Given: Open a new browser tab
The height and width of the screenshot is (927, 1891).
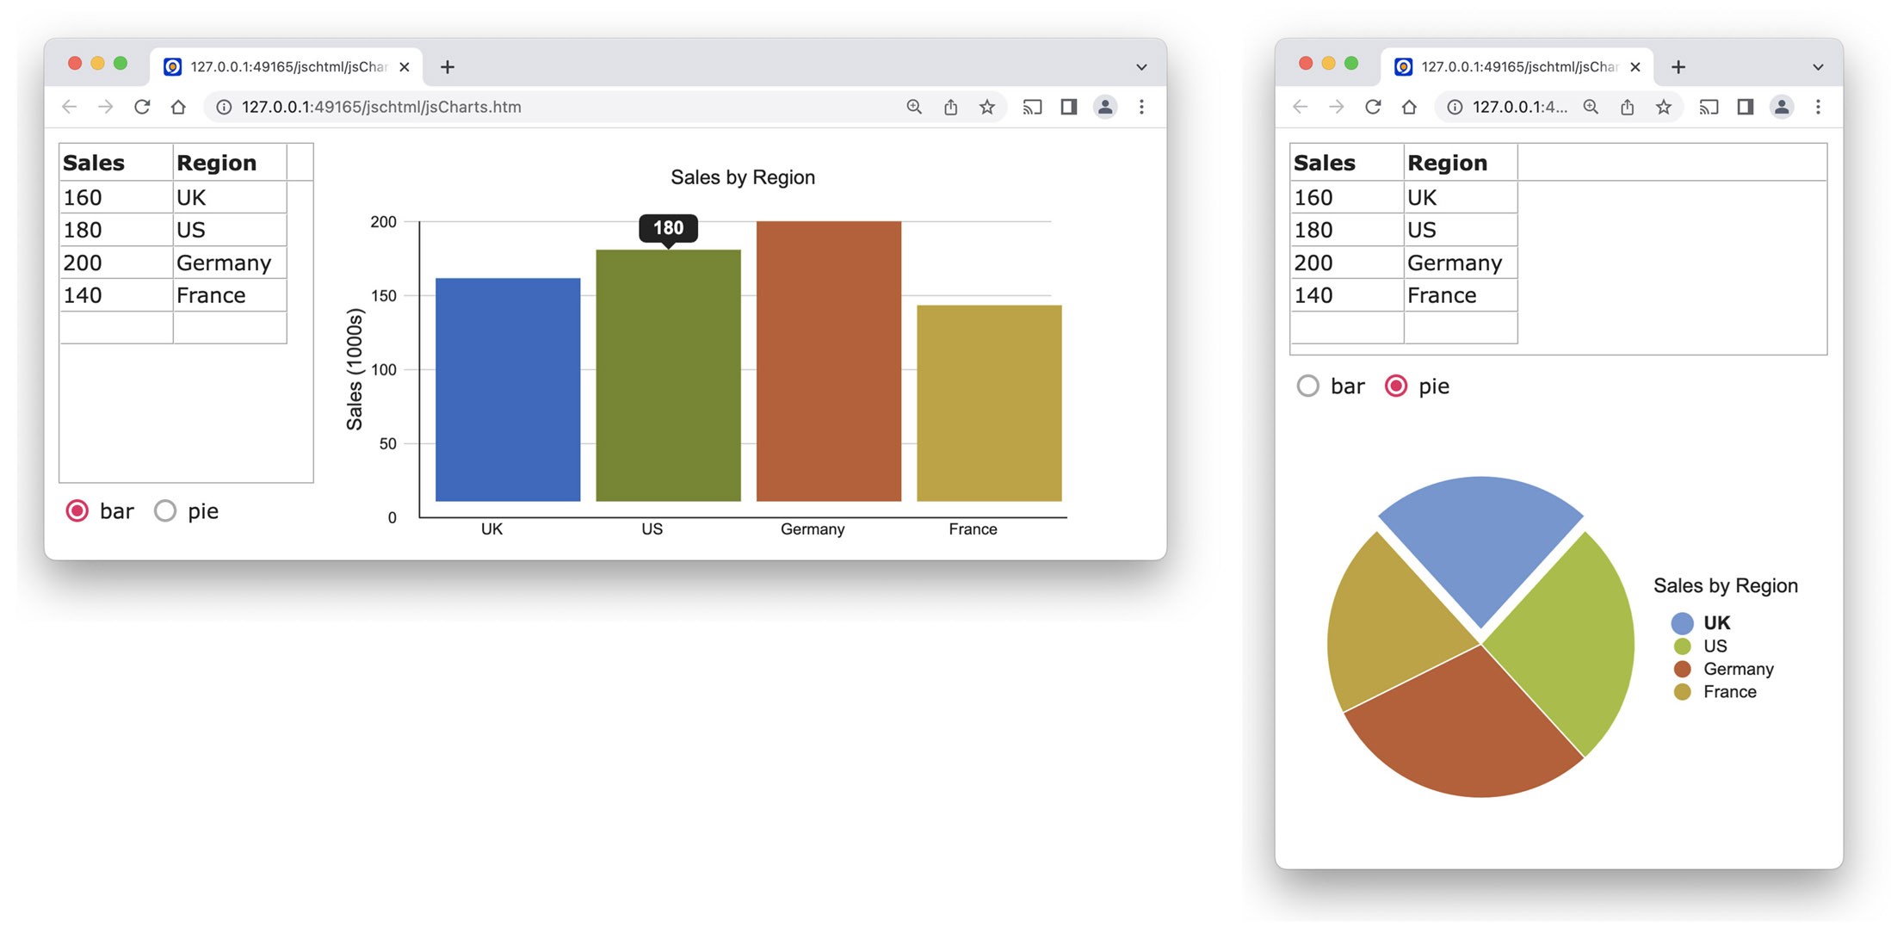Looking at the screenshot, I should (447, 66).
